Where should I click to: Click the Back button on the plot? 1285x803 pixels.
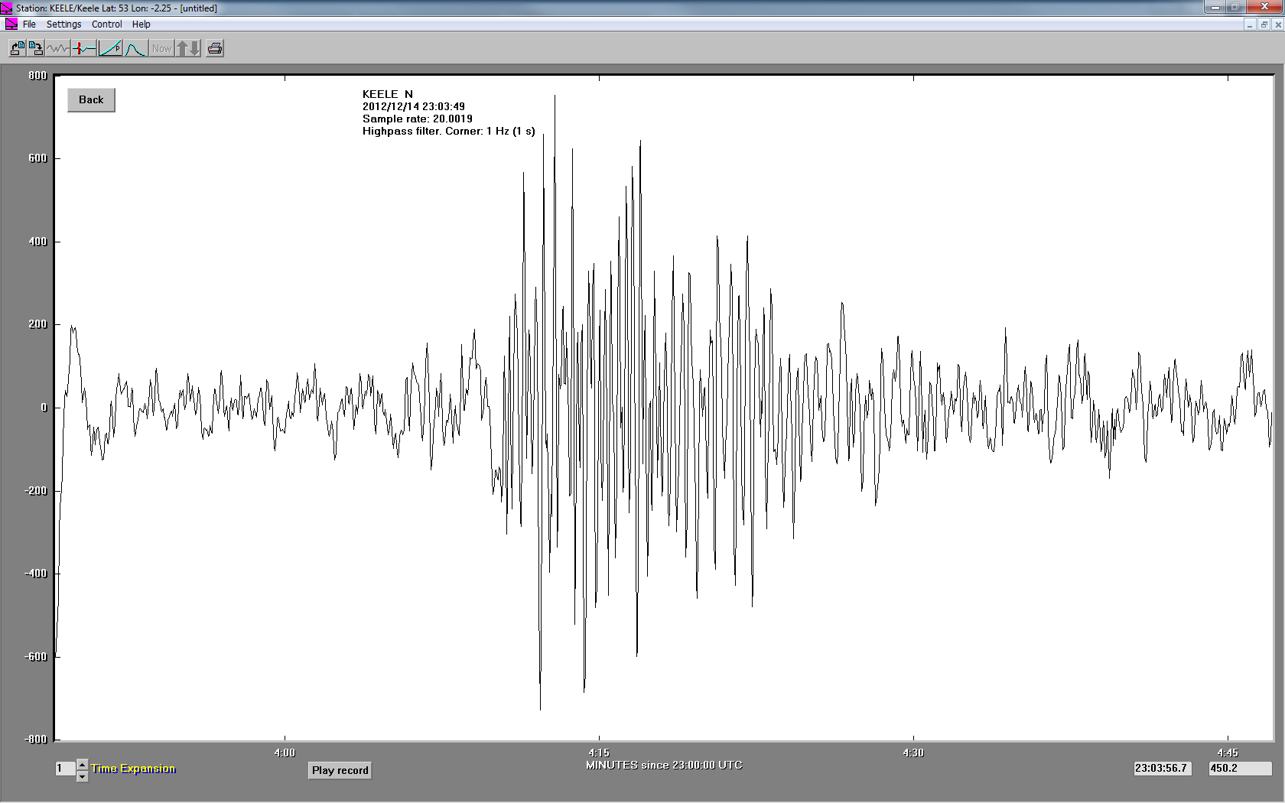(91, 100)
